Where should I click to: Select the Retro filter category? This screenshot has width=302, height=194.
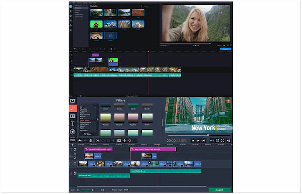[82, 128]
